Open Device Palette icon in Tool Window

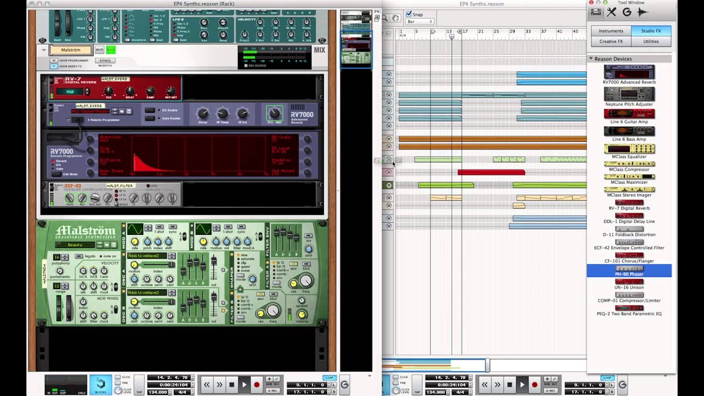tap(596, 12)
